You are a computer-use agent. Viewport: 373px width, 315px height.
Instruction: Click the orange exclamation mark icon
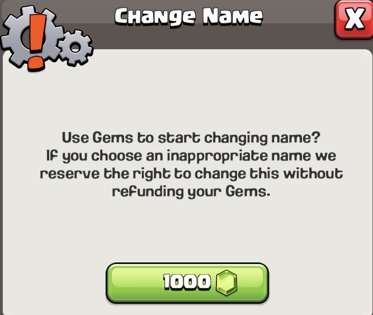tap(36, 43)
